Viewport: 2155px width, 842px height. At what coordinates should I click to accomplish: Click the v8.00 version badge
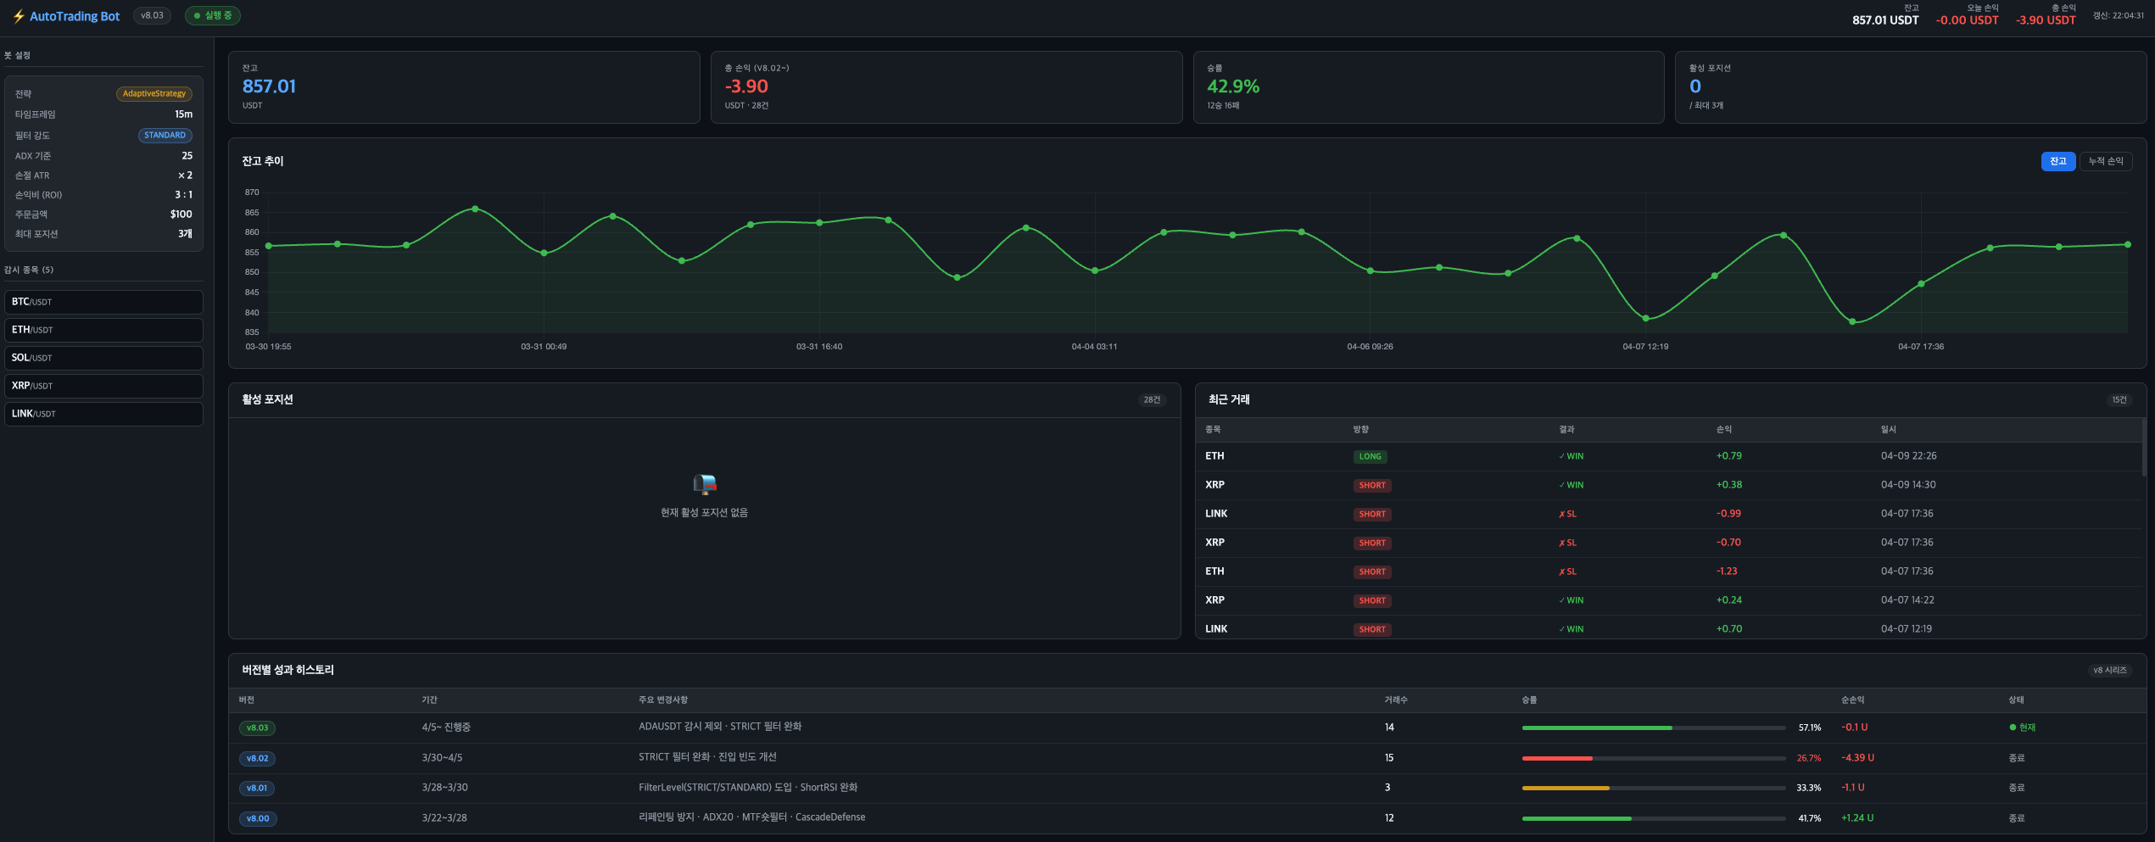click(x=257, y=818)
